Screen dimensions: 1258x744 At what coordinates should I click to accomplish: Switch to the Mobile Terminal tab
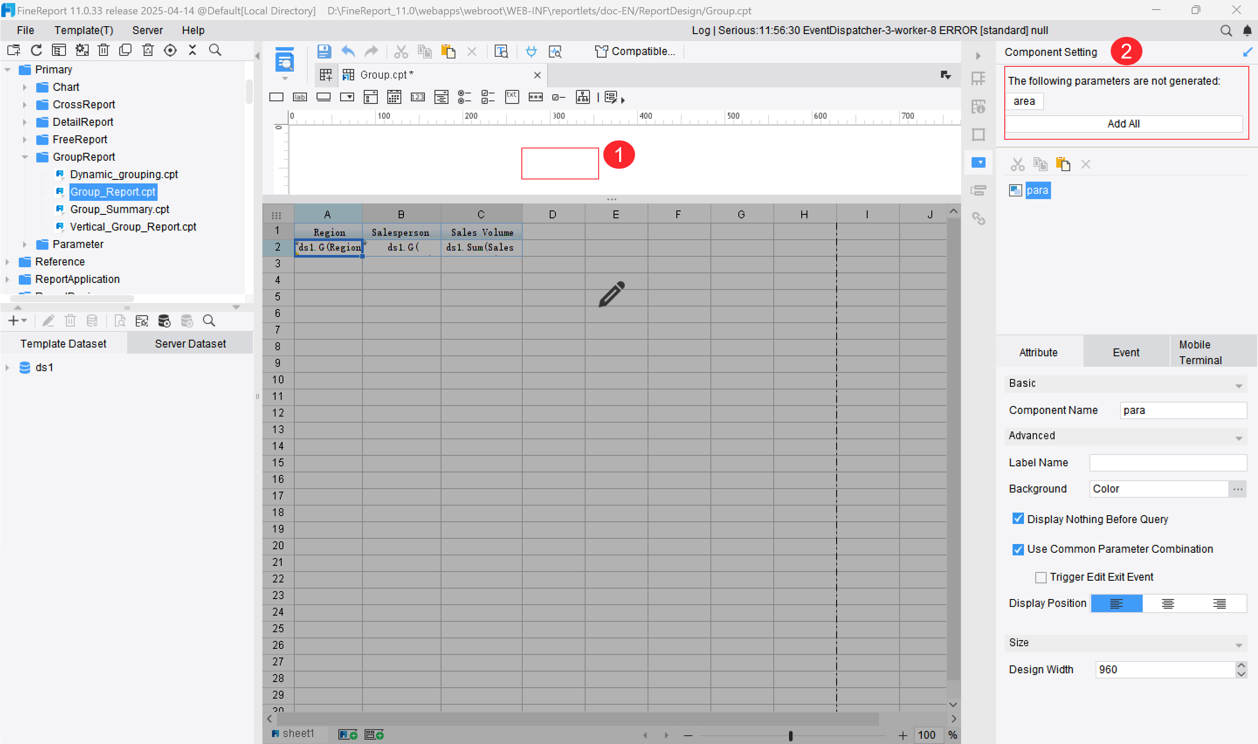pos(1213,352)
